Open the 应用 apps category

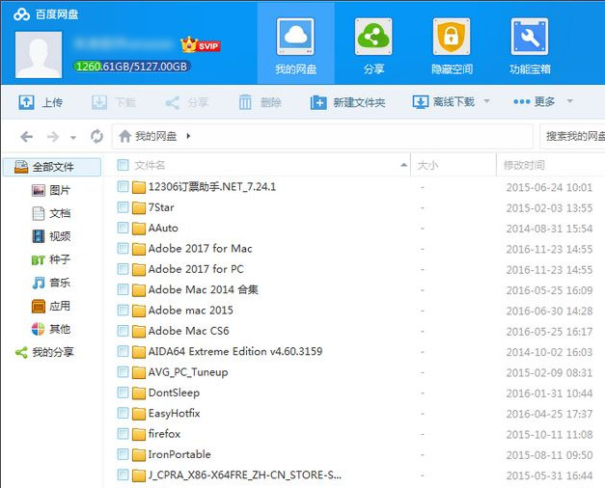point(51,306)
